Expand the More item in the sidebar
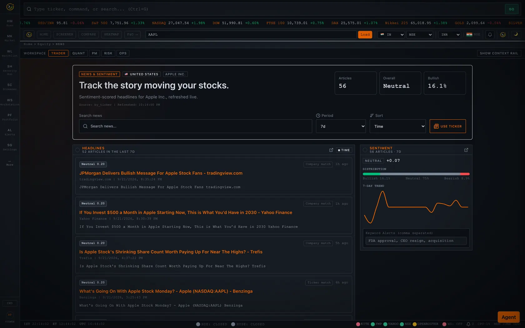The height and width of the screenshot is (328, 525). point(10,163)
